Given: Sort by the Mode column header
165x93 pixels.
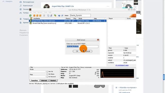Looking at the screenshot, I should coord(85,18).
